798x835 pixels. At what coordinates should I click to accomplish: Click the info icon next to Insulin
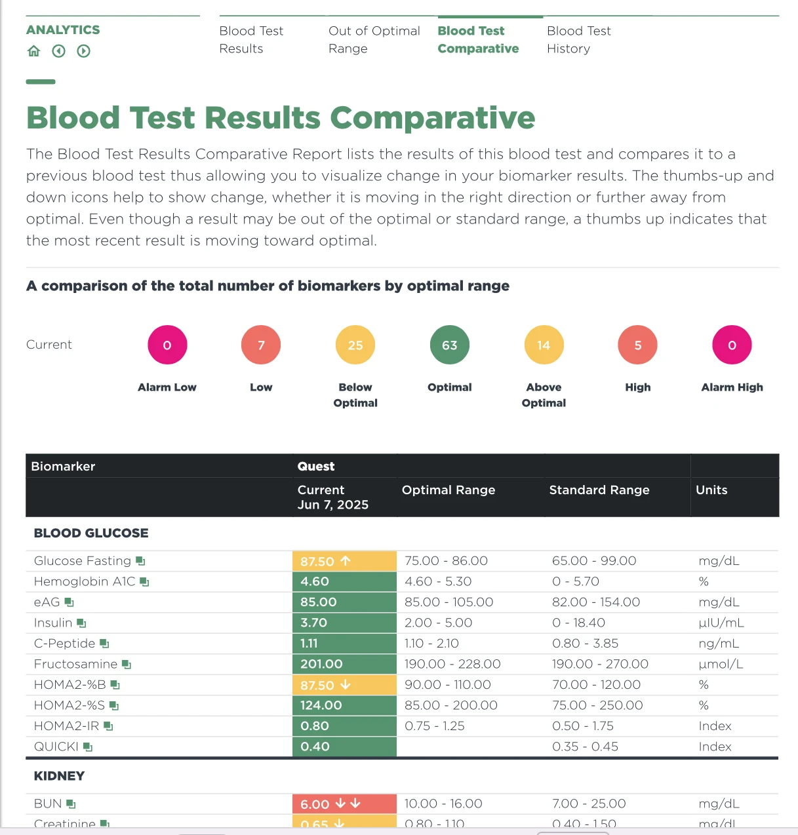click(81, 623)
